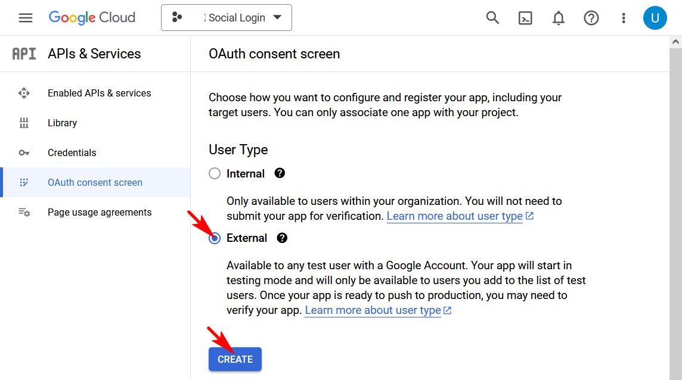
Task: Open the Enabled APIs & services page
Action: pos(99,93)
